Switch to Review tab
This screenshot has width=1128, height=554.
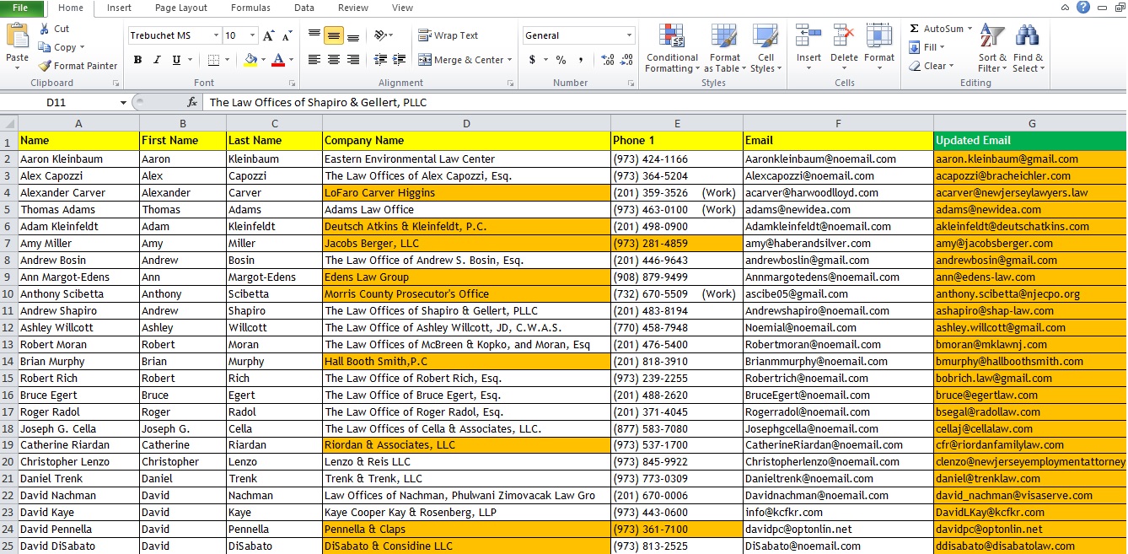pos(353,8)
